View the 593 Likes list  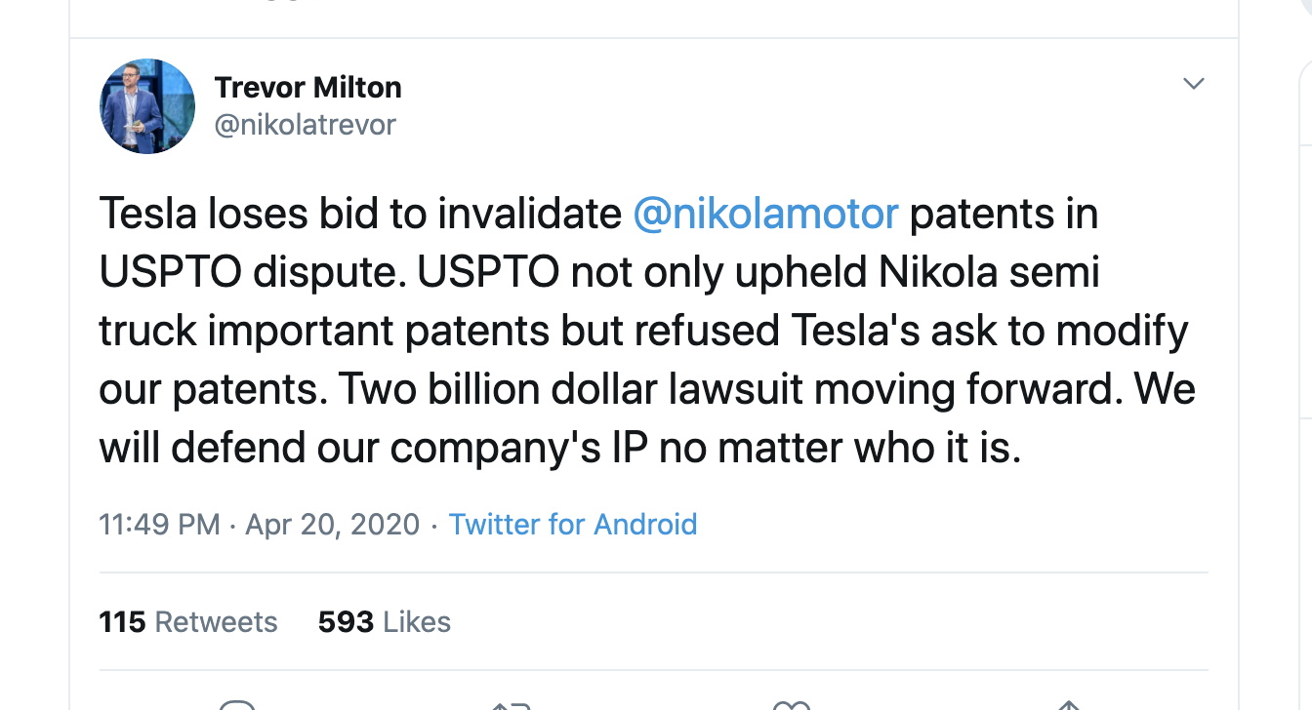[x=385, y=622]
